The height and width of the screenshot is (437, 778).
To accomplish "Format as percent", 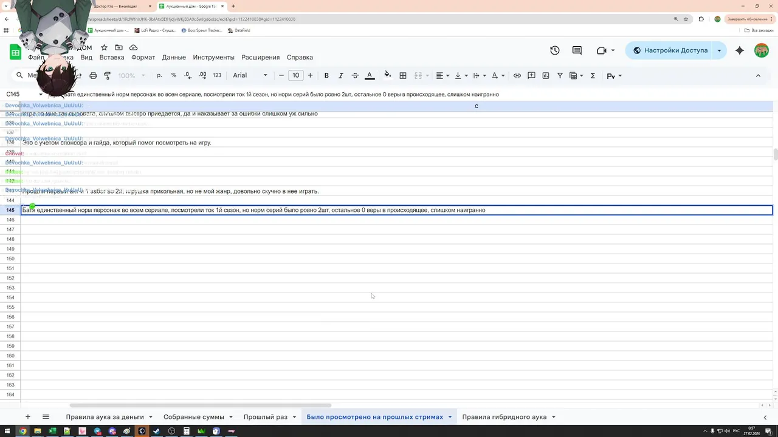I will (174, 75).
